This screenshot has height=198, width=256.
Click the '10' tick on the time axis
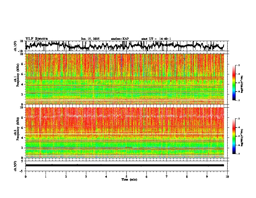[227, 177]
